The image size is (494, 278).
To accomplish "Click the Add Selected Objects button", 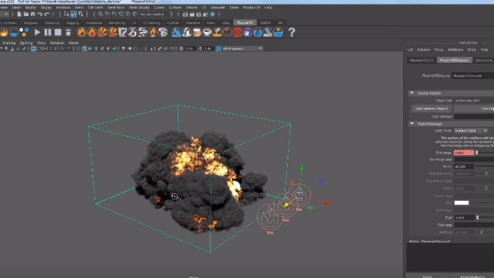I will [x=432, y=108].
